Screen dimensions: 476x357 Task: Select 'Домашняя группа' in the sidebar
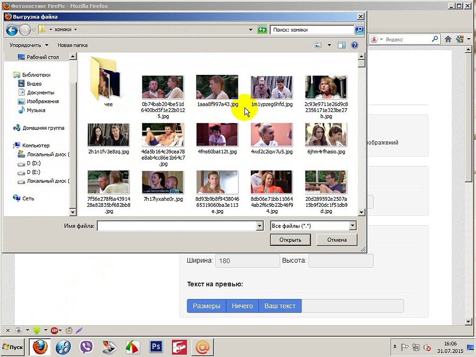click(39, 128)
